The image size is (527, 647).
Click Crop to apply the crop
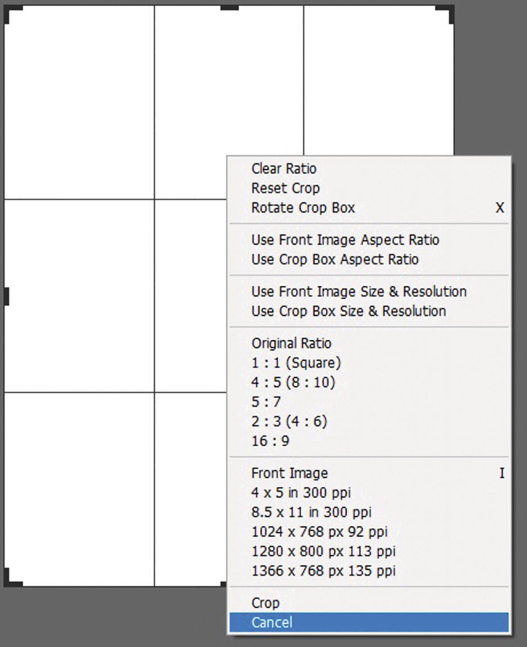[x=266, y=602]
